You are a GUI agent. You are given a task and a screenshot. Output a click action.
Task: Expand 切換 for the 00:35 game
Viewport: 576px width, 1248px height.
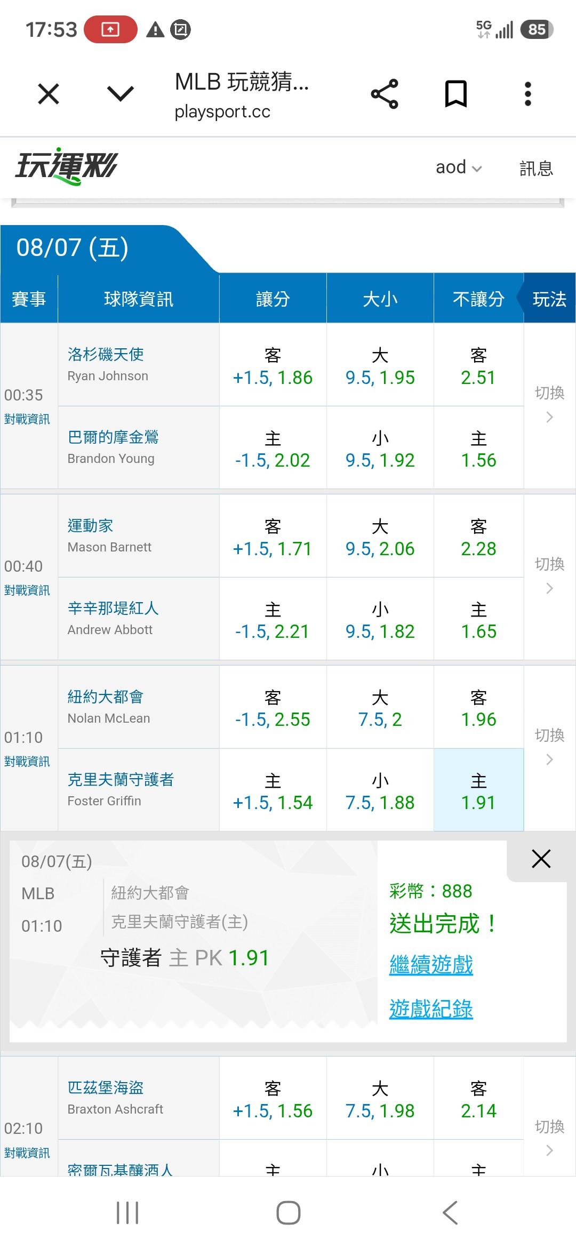pos(549,405)
